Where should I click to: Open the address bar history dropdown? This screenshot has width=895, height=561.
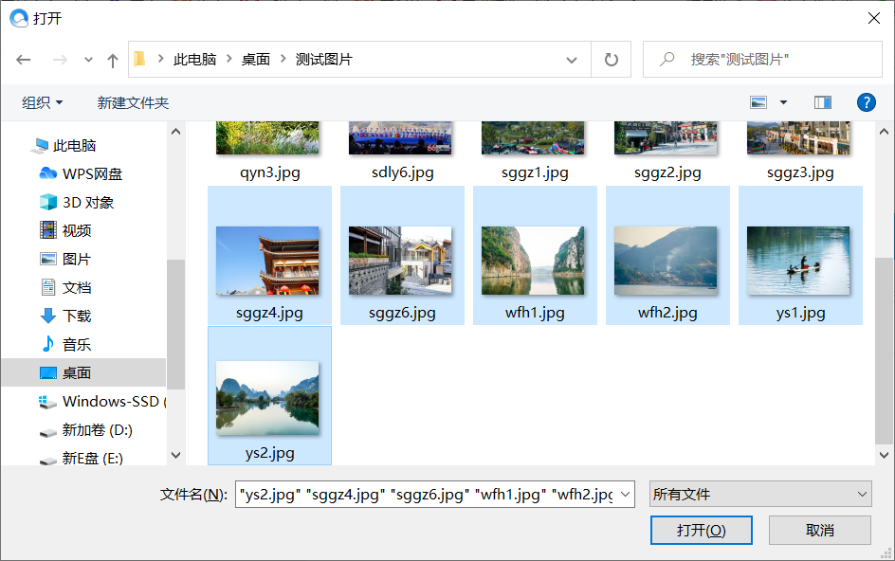tap(572, 60)
